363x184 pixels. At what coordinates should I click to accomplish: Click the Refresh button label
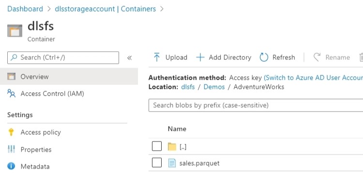(x=284, y=57)
